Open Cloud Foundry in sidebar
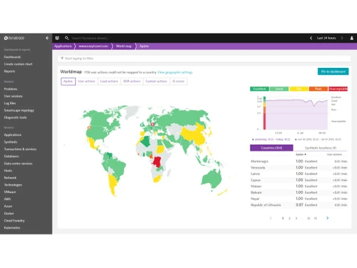 pos(14,221)
